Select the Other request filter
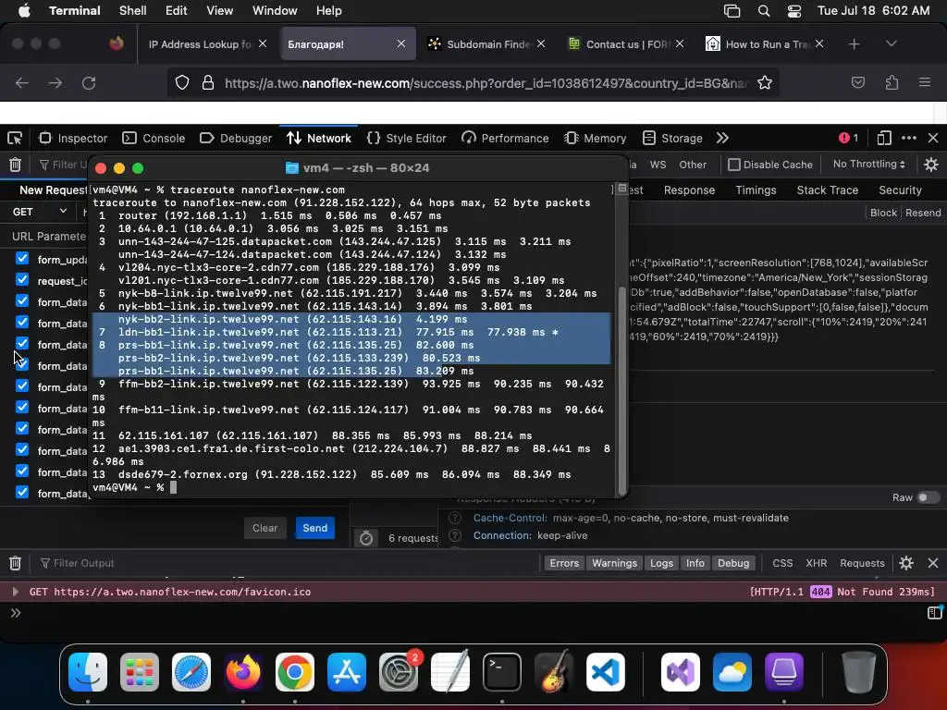Image resolution: width=947 pixels, height=710 pixels. point(692,165)
